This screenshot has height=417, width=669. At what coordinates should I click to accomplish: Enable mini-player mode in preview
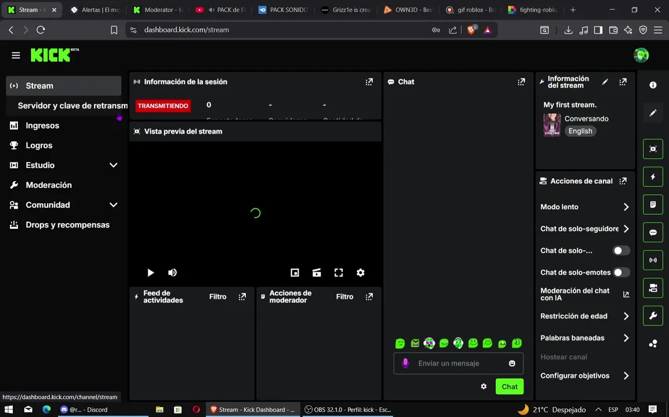(x=295, y=272)
